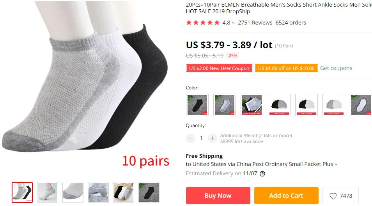Click the Buy Now button

218,196
